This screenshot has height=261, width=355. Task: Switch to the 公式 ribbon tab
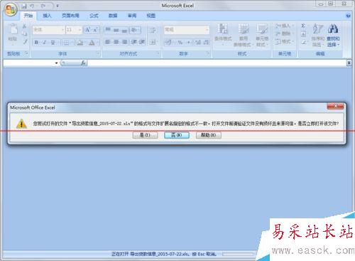[94, 16]
